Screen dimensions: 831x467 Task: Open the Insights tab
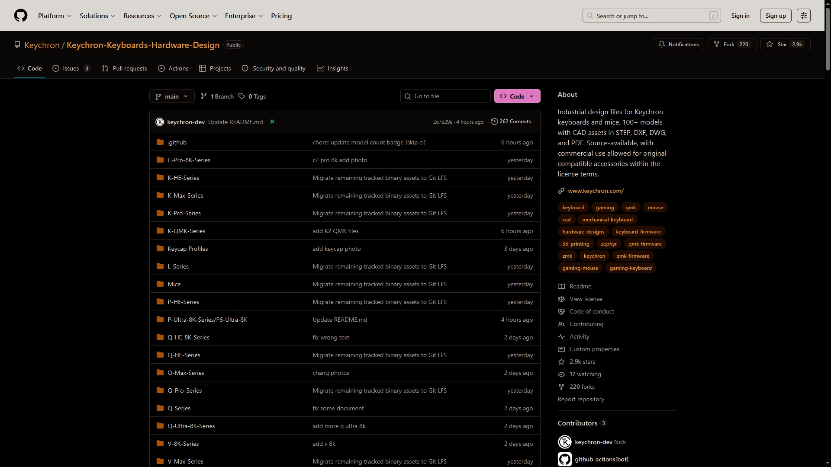tap(332, 68)
